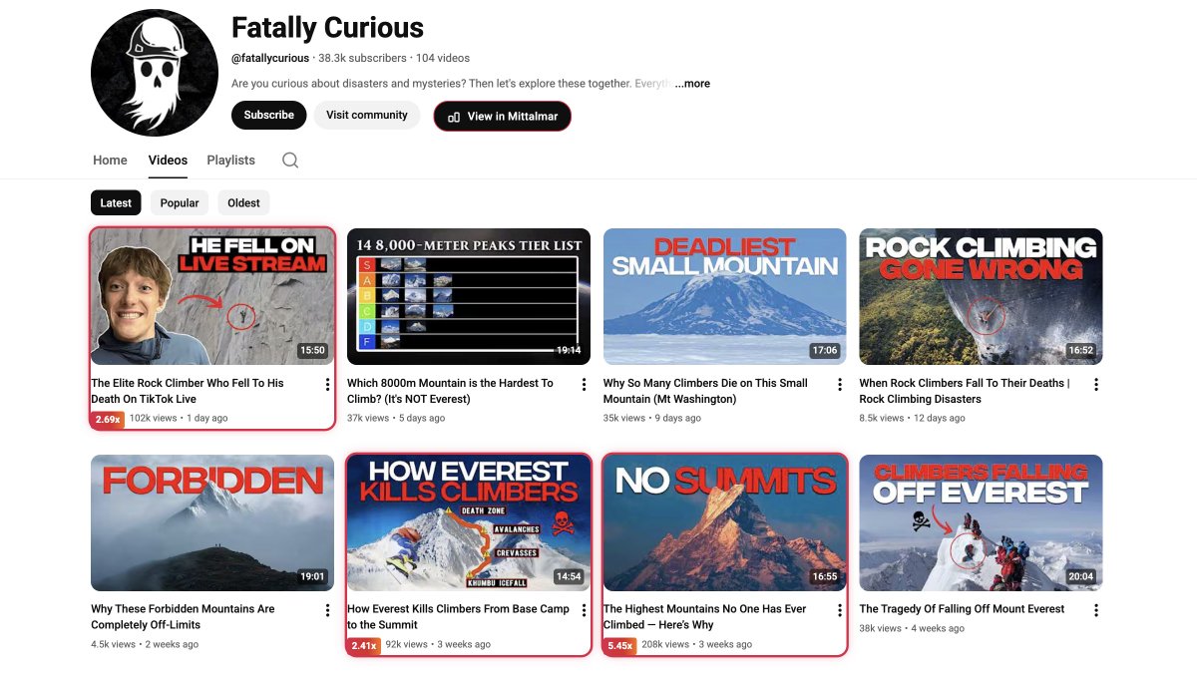Open options menu for Rock Climbing Disasters video
The width and height of the screenshot is (1197, 673).
tap(1096, 385)
